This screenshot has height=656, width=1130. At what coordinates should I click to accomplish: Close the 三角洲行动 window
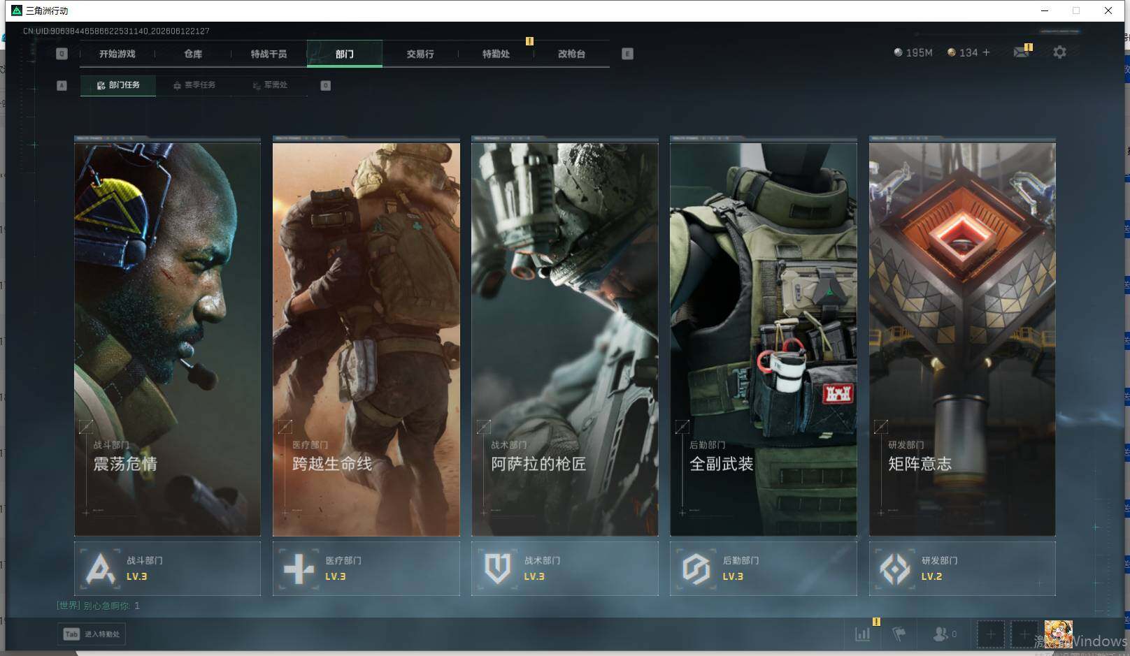(1108, 10)
